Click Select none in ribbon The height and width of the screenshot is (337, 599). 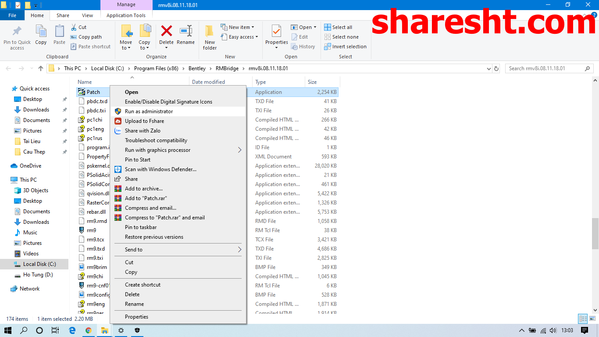(x=341, y=37)
